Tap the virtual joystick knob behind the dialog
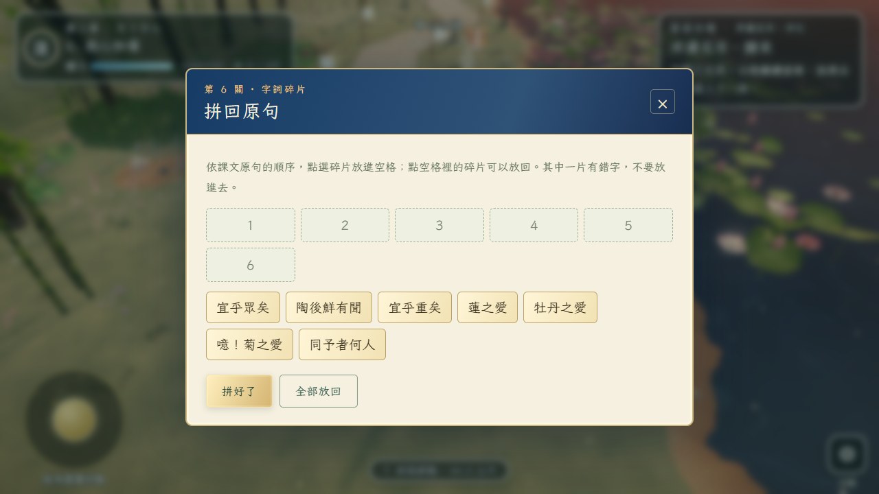Image resolution: width=879 pixels, height=494 pixels. pyautogui.click(x=74, y=419)
